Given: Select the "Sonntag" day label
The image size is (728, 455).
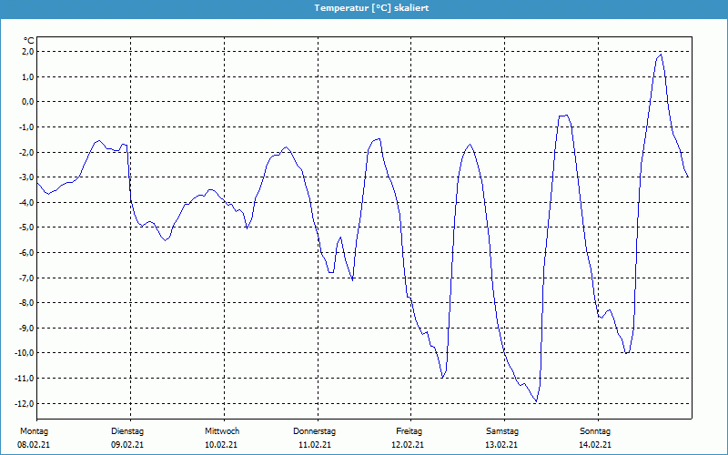Looking at the screenshot, I should [x=595, y=431].
